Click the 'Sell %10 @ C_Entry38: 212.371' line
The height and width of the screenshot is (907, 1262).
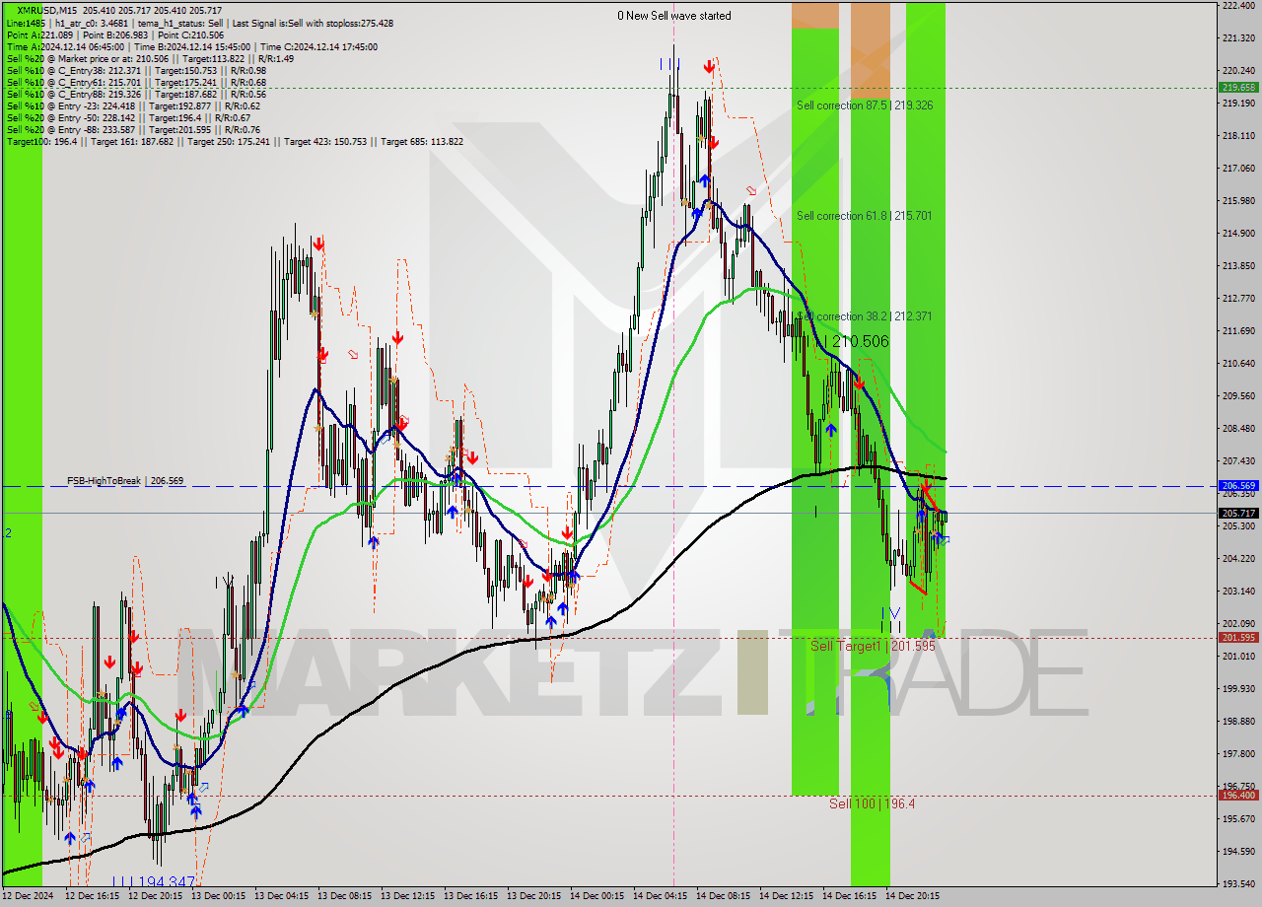(x=136, y=70)
